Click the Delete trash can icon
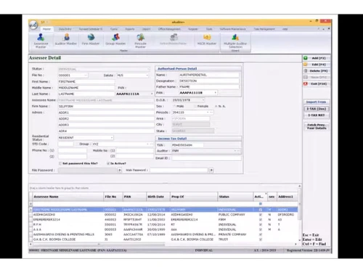The image size is (363, 272). pyautogui.click(x=306, y=71)
